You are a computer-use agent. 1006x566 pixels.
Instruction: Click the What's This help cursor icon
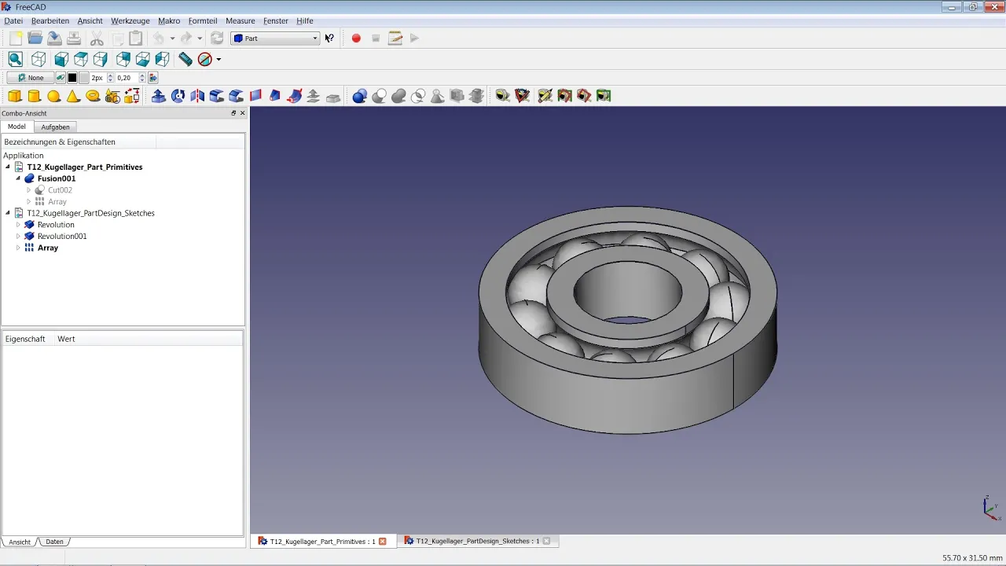pos(329,38)
